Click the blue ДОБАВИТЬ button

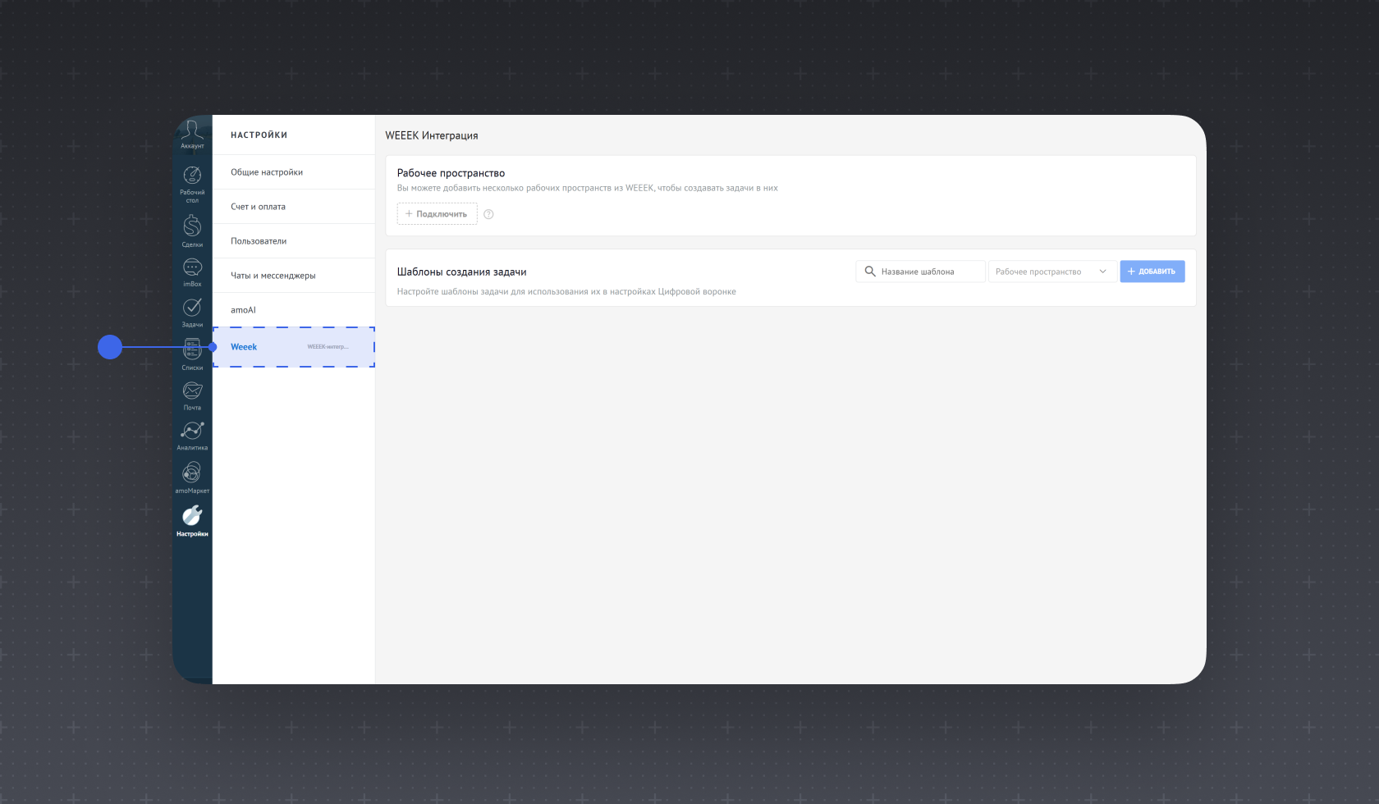pos(1152,272)
